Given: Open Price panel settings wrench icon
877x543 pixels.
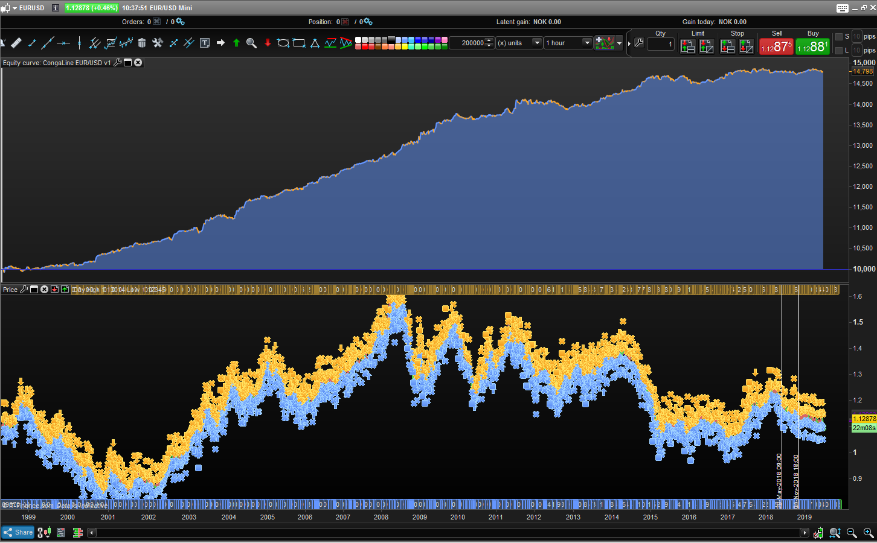Looking at the screenshot, I should pyautogui.click(x=24, y=290).
